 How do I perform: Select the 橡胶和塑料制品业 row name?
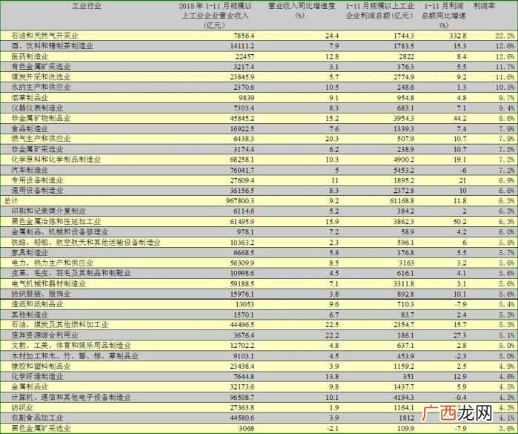pyautogui.click(x=41, y=366)
